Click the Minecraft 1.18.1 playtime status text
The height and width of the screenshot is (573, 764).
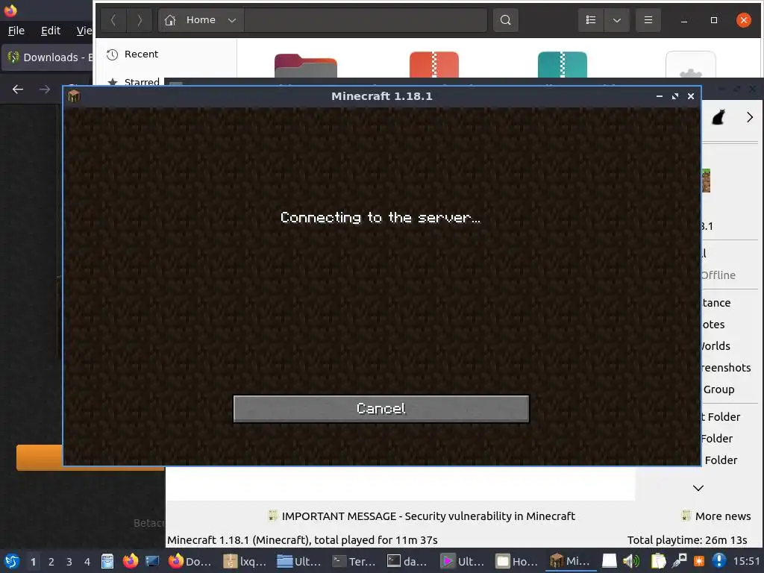[302, 540]
